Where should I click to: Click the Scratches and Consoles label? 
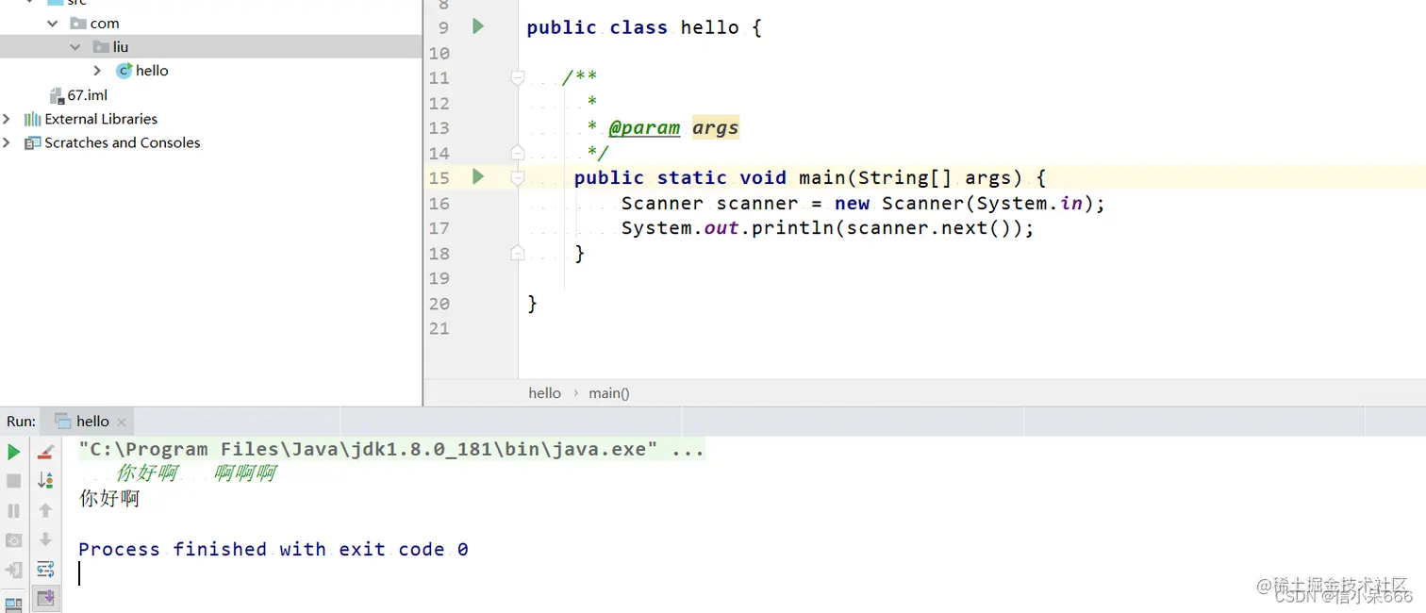click(x=123, y=142)
